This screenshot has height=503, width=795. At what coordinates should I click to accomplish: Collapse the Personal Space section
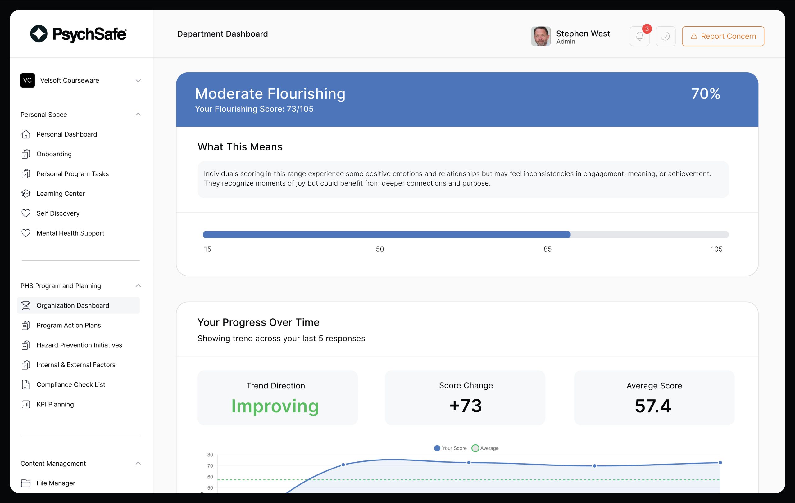[x=138, y=115]
